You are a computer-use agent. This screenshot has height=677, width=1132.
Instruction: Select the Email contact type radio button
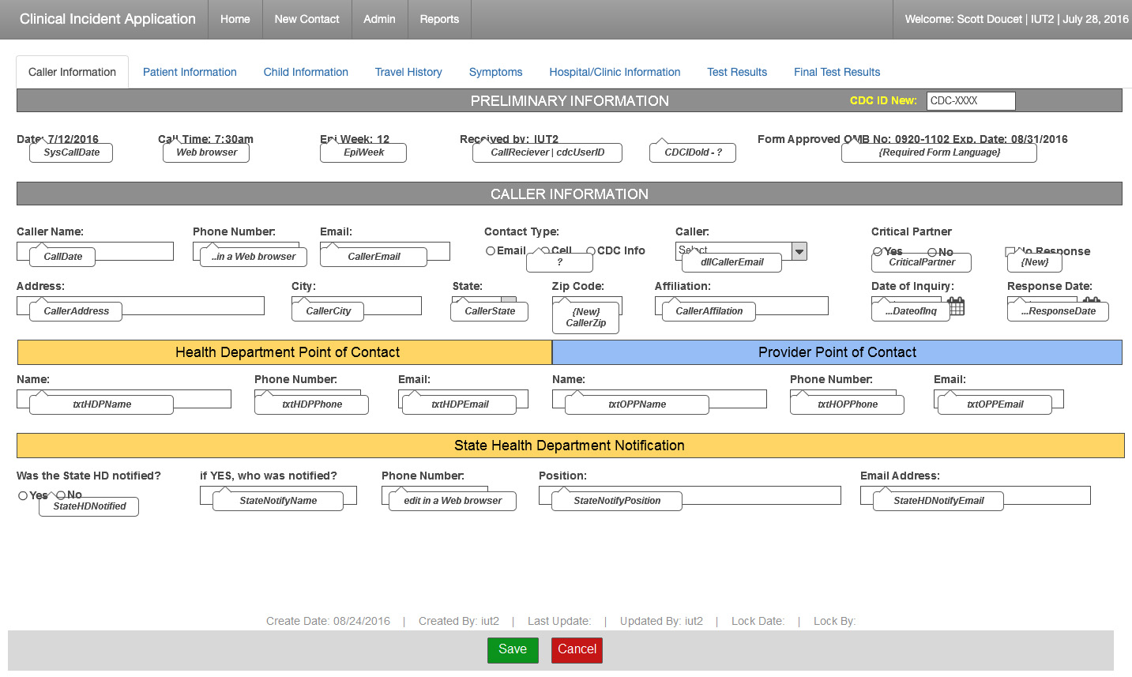point(491,251)
